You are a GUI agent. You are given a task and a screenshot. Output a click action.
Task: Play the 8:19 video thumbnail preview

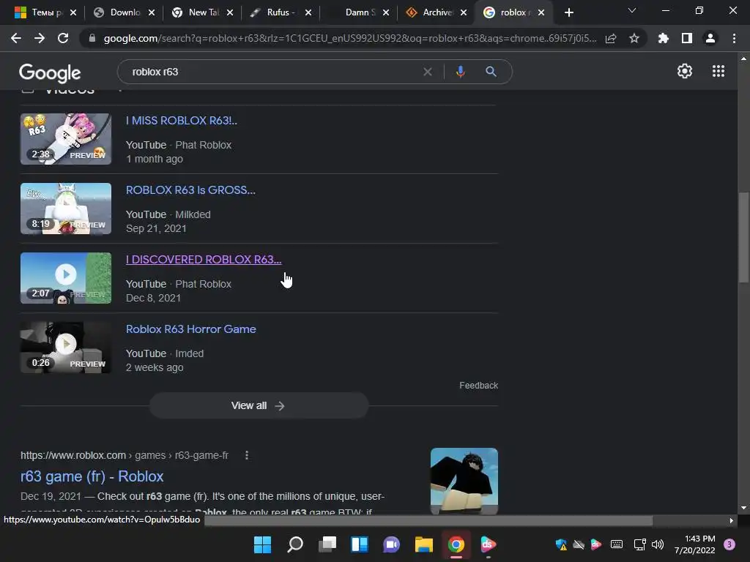coord(66,209)
